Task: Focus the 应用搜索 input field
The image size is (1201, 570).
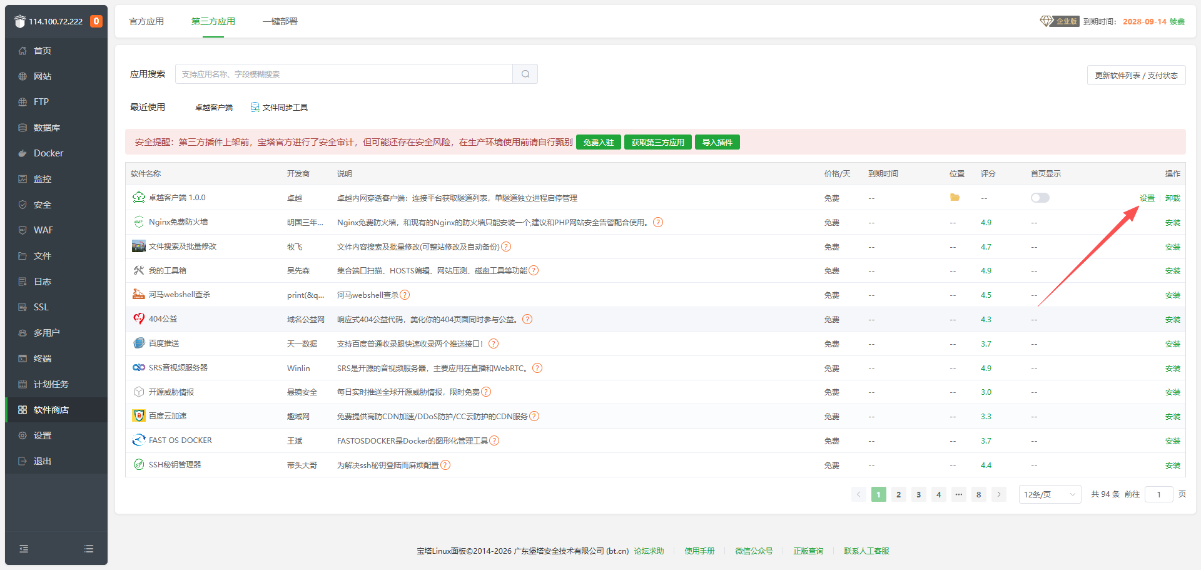Action: pyautogui.click(x=344, y=74)
